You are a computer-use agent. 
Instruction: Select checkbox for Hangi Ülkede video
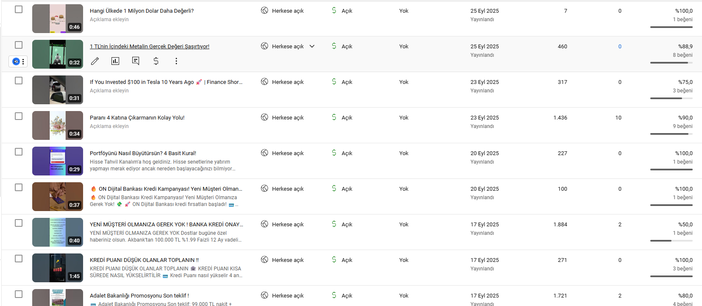coord(19,9)
